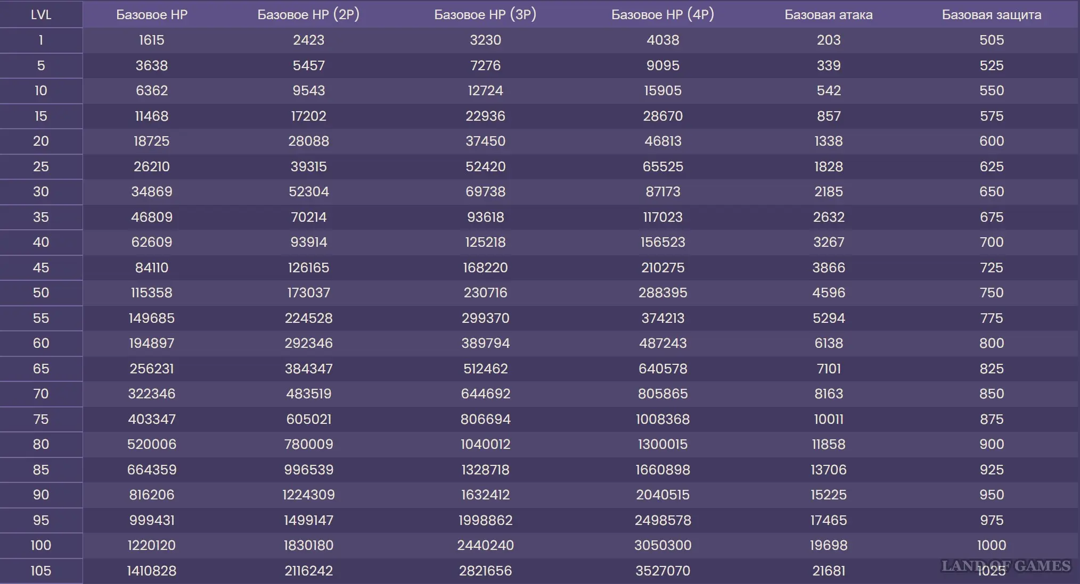Click base HP value 1615
Image resolution: width=1080 pixels, height=584 pixels.
point(152,40)
